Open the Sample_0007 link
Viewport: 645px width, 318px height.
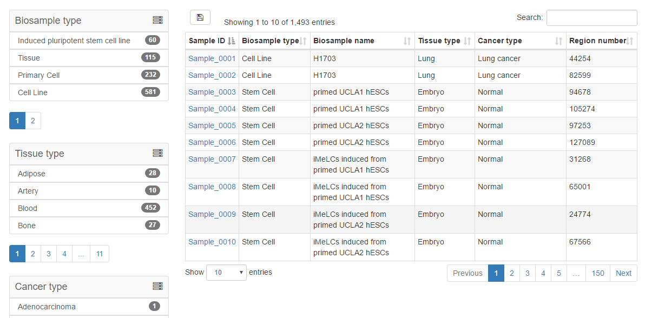(212, 159)
